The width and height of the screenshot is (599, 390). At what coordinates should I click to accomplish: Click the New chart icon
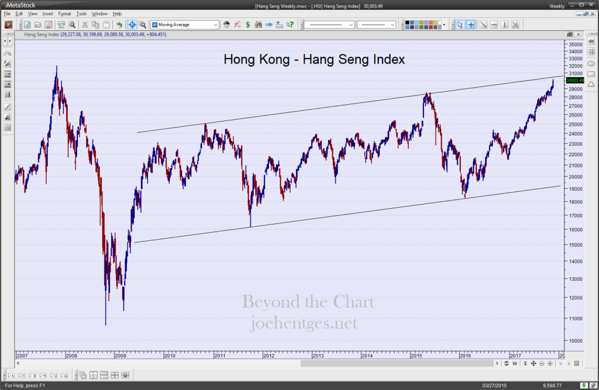click(x=27, y=25)
